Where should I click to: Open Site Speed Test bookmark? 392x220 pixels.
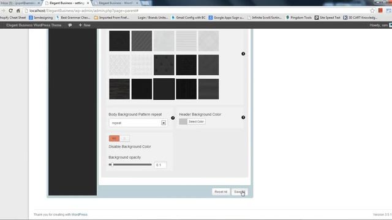tap(328, 18)
